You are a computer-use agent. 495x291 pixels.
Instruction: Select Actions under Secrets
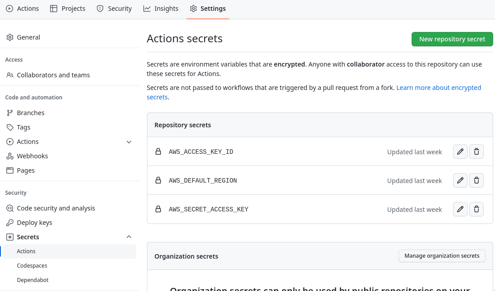click(70, 251)
